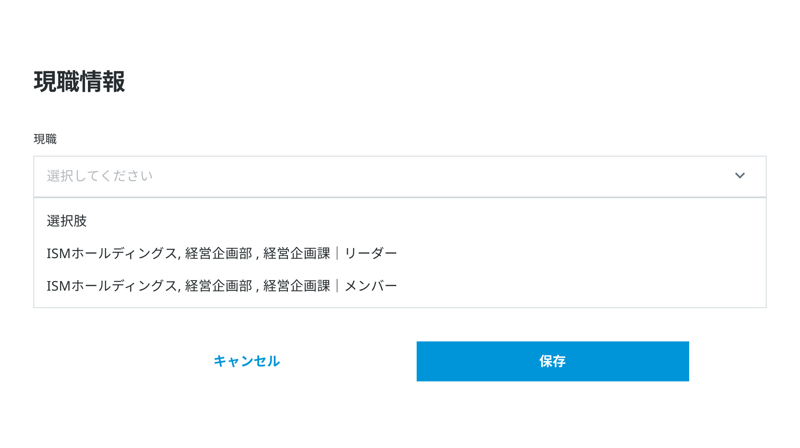
Task: Click the 現職情報 heading
Action: 79,82
